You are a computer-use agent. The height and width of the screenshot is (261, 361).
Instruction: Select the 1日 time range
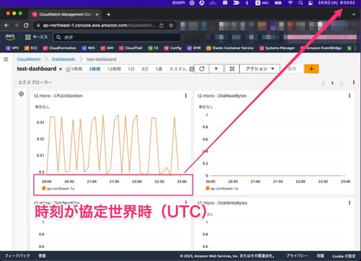131,69
